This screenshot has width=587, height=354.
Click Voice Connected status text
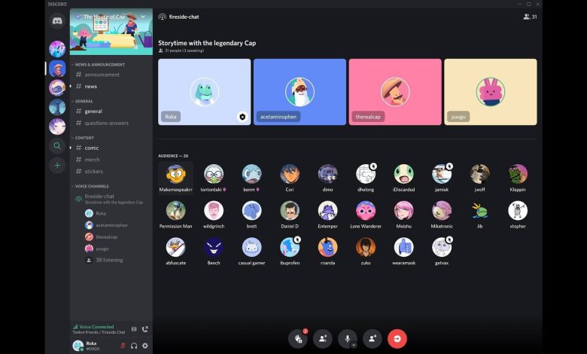(x=96, y=327)
